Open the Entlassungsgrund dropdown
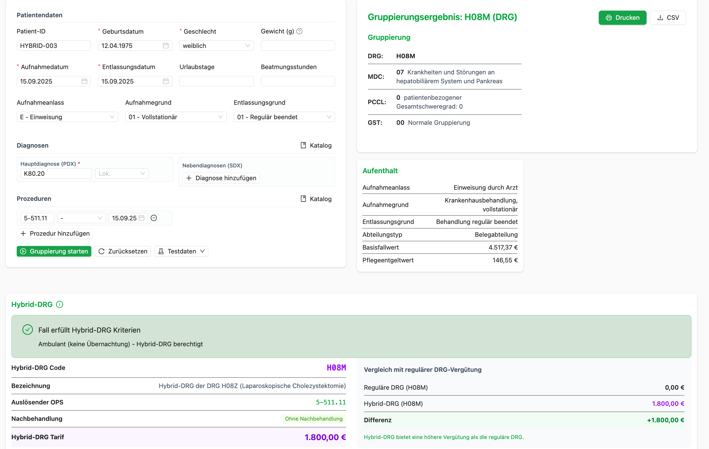This screenshot has height=449, width=709. [x=284, y=117]
